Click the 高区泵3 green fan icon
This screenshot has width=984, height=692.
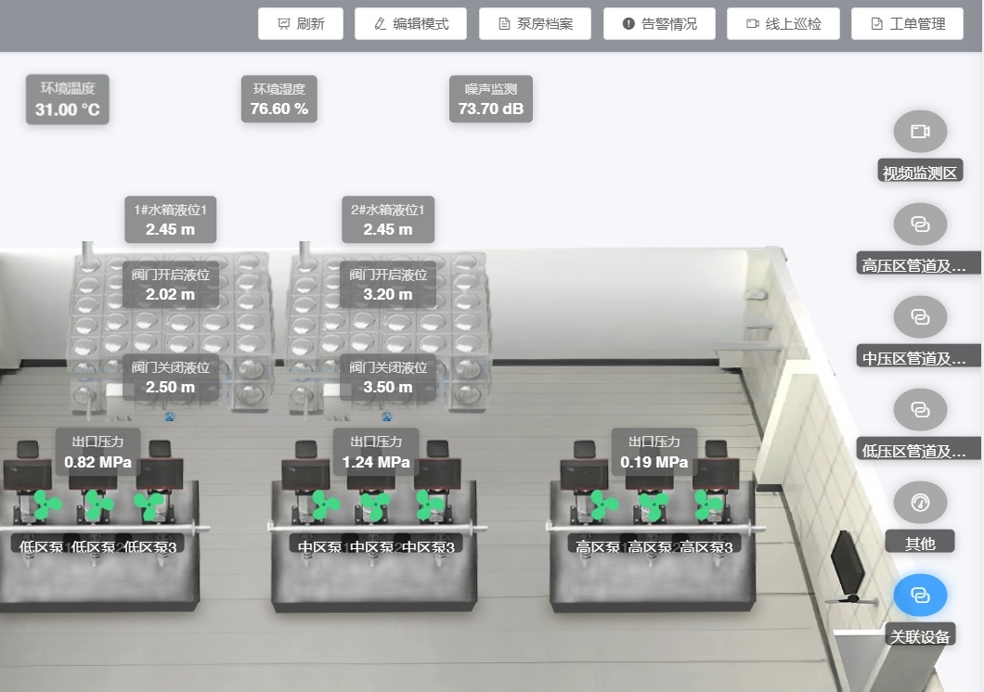[706, 506]
